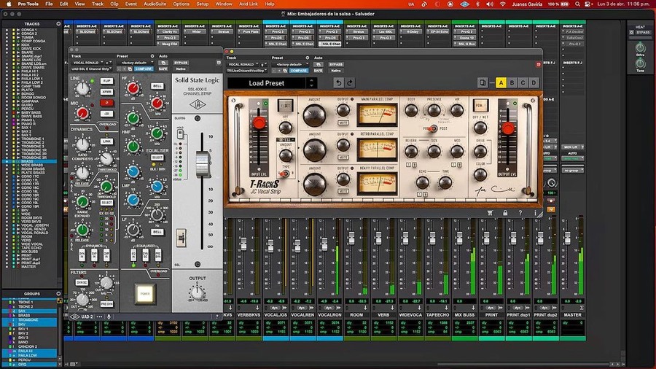Open the Setup menu
Image resolution: width=656 pixels, height=369 pixels.
coord(203,4)
